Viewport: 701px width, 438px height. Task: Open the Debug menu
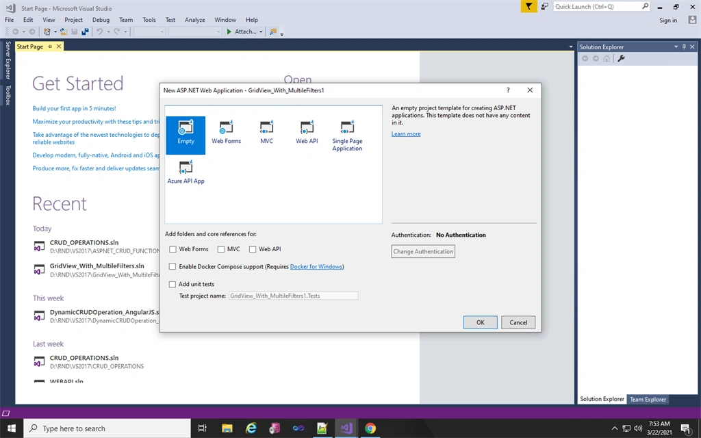click(101, 20)
